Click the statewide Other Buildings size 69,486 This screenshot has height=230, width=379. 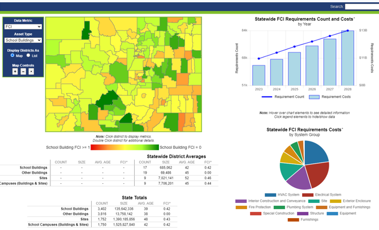point(166,172)
